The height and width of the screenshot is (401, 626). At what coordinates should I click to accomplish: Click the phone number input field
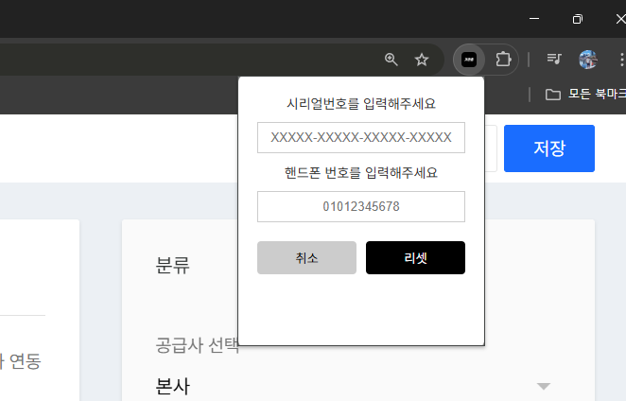(x=361, y=206)
